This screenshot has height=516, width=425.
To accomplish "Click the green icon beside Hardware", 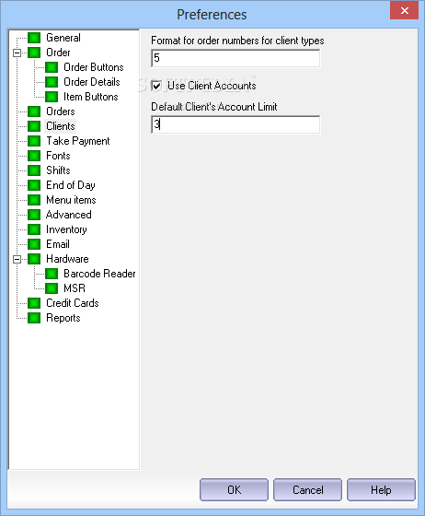I will tap(34, 259).
